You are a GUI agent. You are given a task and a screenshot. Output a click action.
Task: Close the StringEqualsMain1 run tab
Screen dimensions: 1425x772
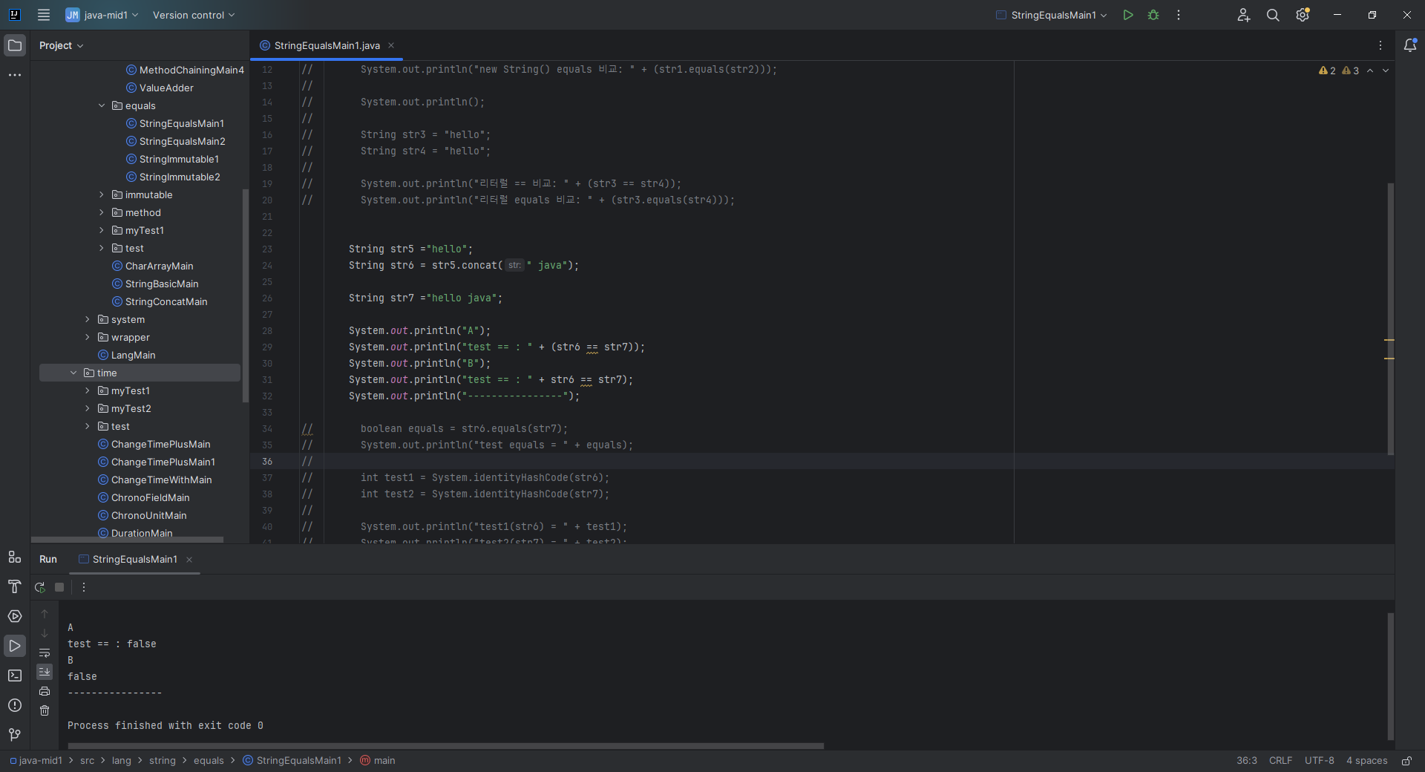(189, 560)
